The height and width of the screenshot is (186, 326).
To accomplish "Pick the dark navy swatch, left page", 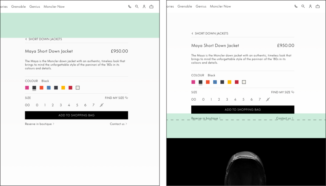I will [x=56, y=88].
